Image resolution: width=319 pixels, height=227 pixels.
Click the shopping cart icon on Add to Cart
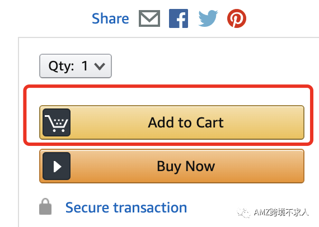57,122
